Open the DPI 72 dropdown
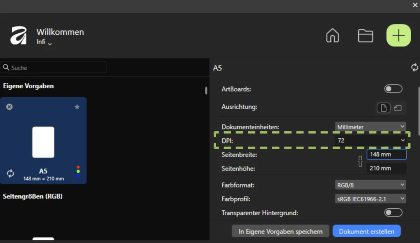 [x=371, y=140]
